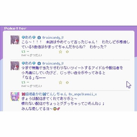
Task: Click the second post text about idols
Action: tap(72, 73)
